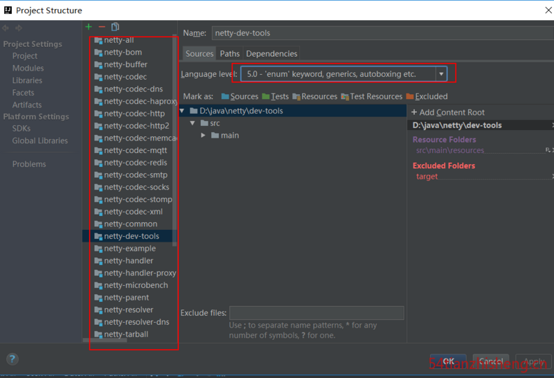
Task: Switch to the Sources tab
Action: [x=199, y=54]
